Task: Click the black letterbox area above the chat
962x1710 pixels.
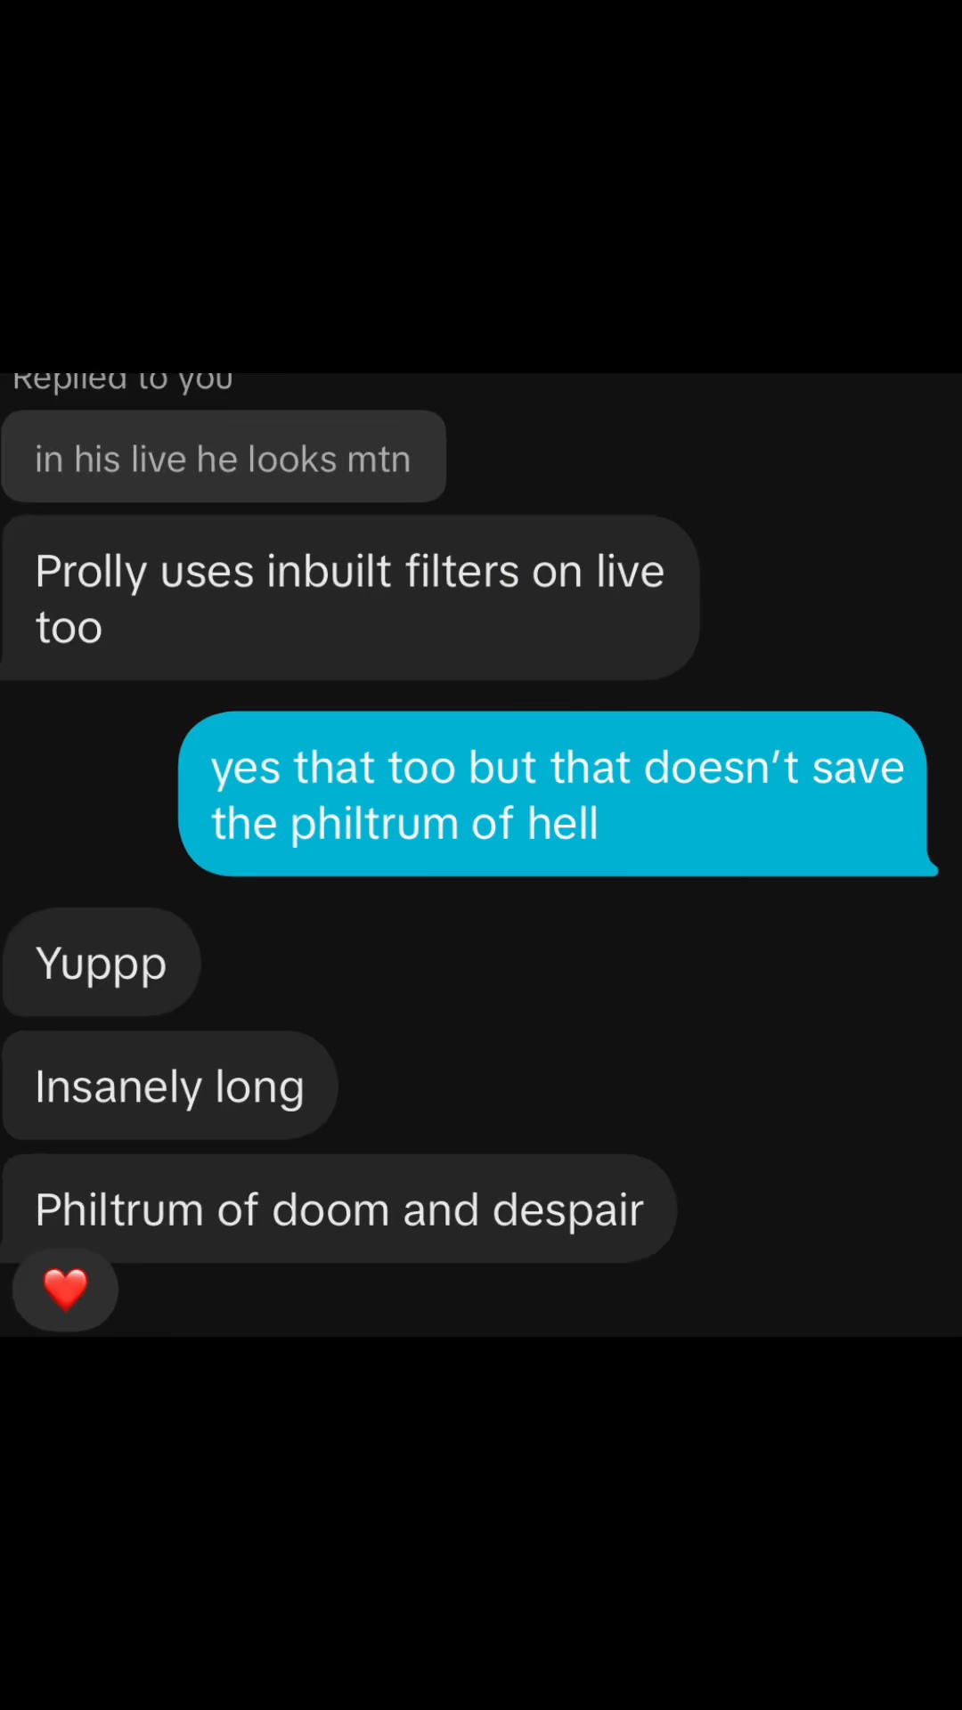Action: (x=481, y=185)
